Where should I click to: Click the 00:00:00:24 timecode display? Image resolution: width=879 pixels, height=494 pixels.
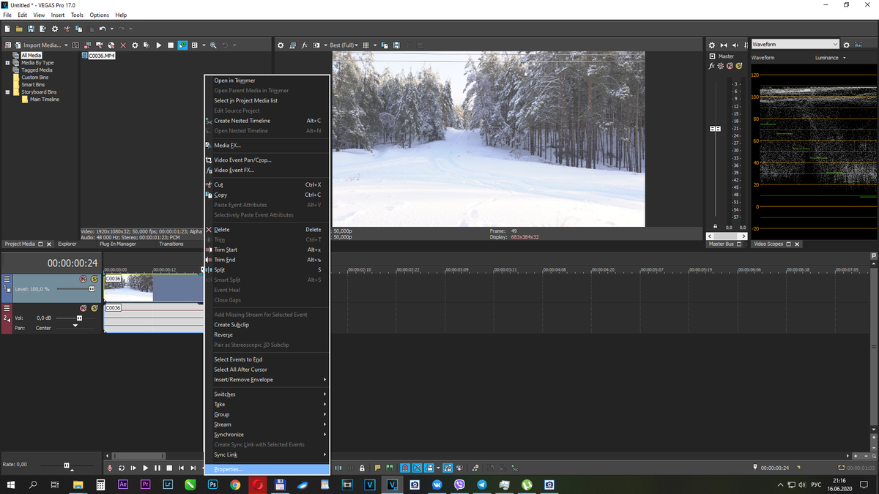[x=72, y=263]
